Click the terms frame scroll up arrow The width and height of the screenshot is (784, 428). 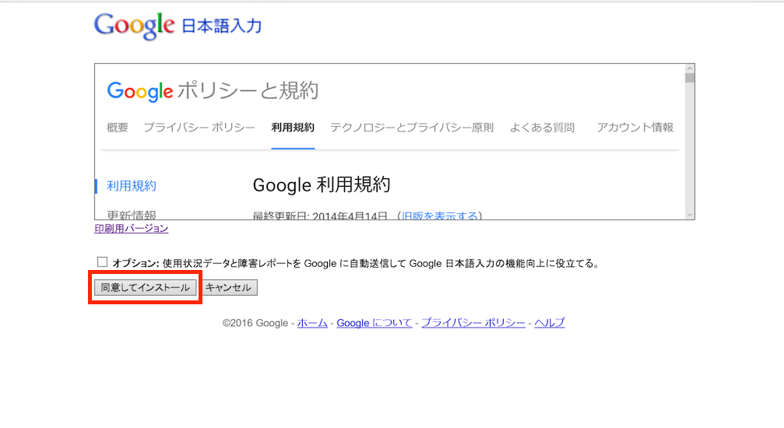[690, 68]
